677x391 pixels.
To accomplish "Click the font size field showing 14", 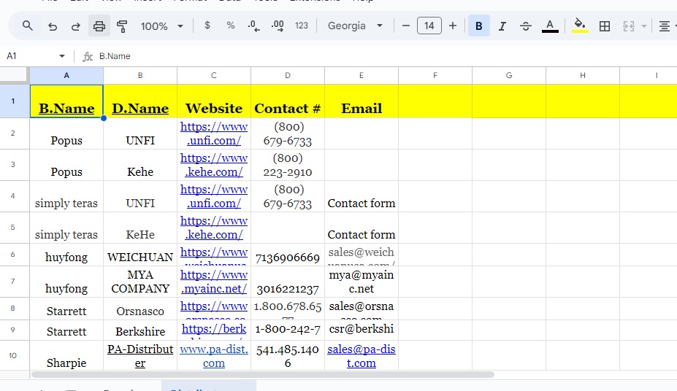I will click(429, 26).
